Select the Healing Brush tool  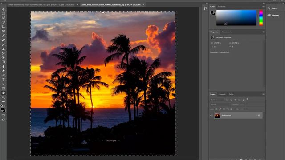pyautogui.click(x=4, y=40)
